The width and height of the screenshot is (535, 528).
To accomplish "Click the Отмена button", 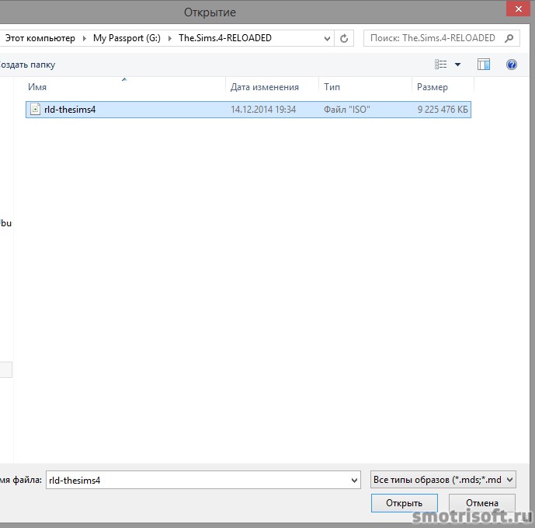I will [481, 503].
